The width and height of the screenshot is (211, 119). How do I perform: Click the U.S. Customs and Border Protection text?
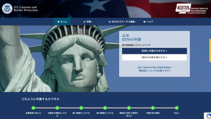(x=26, y=9)
